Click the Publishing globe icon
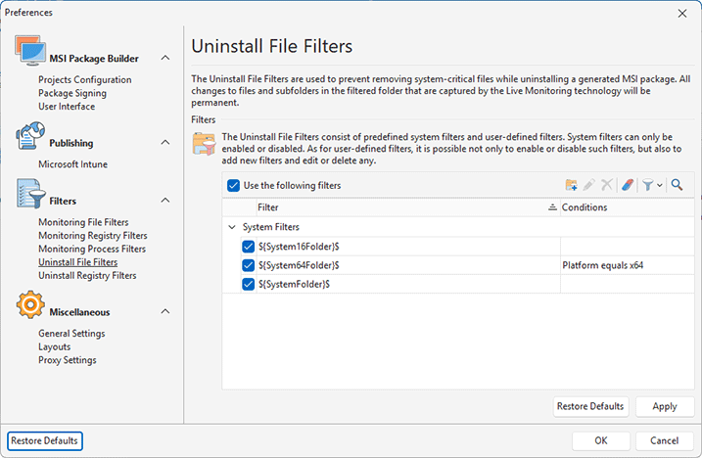This screenshot has height=458, width=702. 30,136
